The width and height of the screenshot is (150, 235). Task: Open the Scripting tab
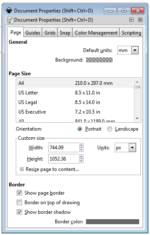tap(131, 32)
